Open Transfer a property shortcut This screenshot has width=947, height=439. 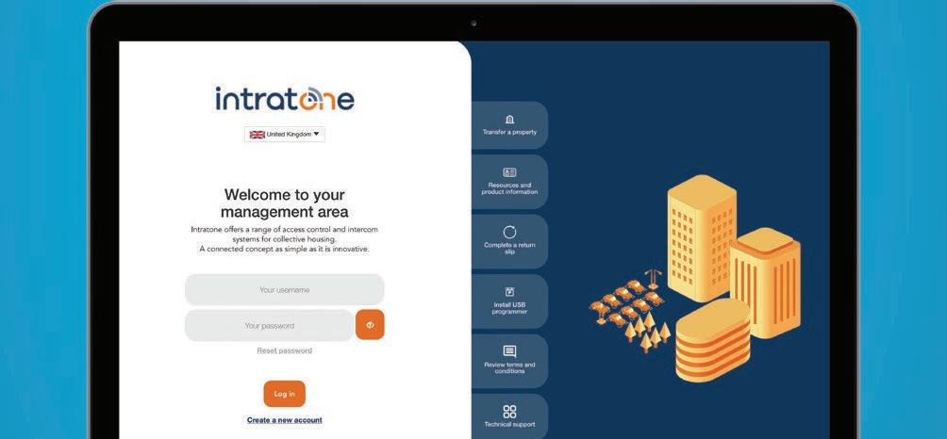pos(509,125)
